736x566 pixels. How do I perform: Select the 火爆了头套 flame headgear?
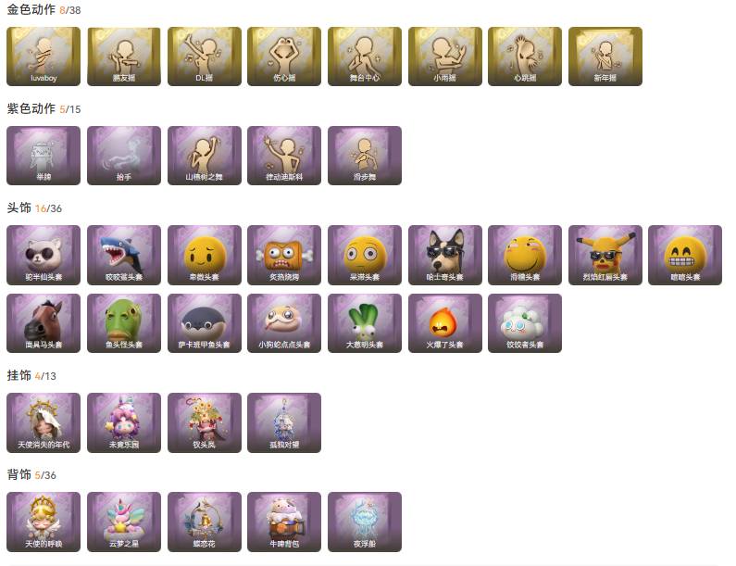click(x=445, y=323)
